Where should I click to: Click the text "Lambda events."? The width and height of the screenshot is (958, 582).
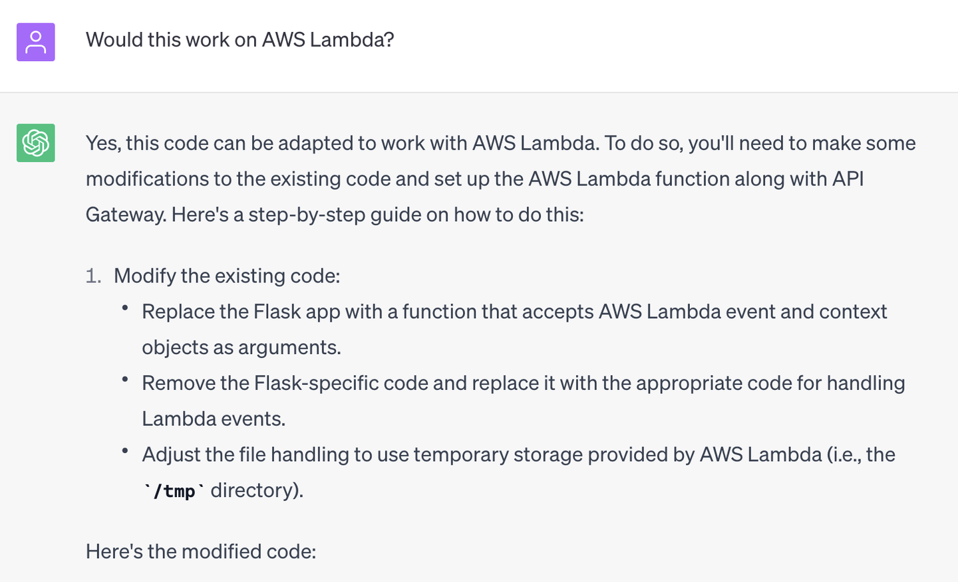pos(214,419)
